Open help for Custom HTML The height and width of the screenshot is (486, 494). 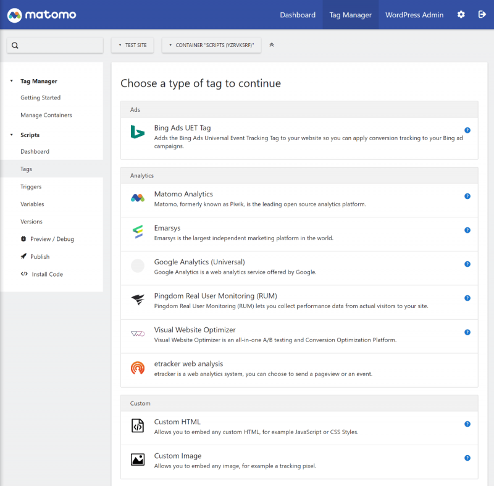tap(467, 424)
